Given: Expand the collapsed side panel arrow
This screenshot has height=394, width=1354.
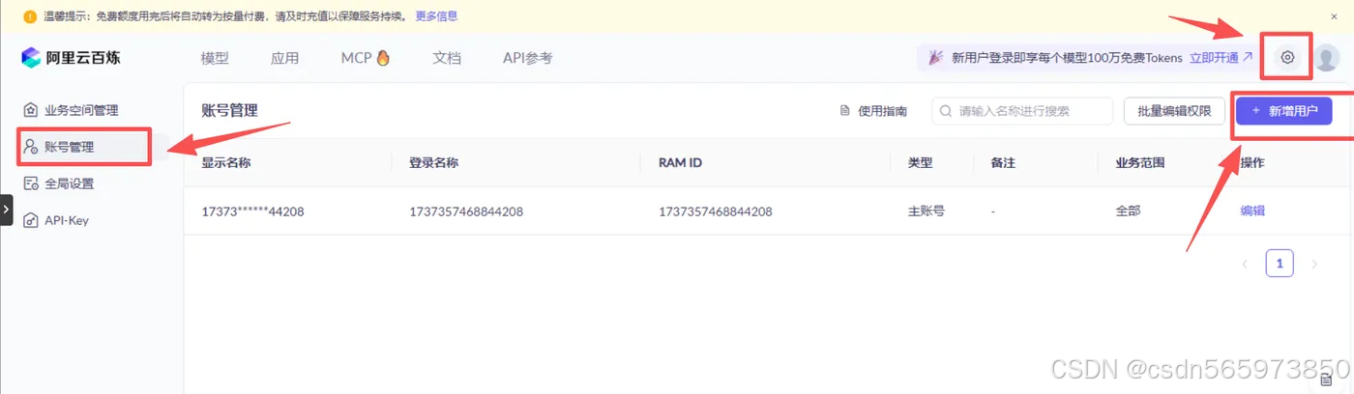Looking at the screenshot, I should tap(7, 210).
